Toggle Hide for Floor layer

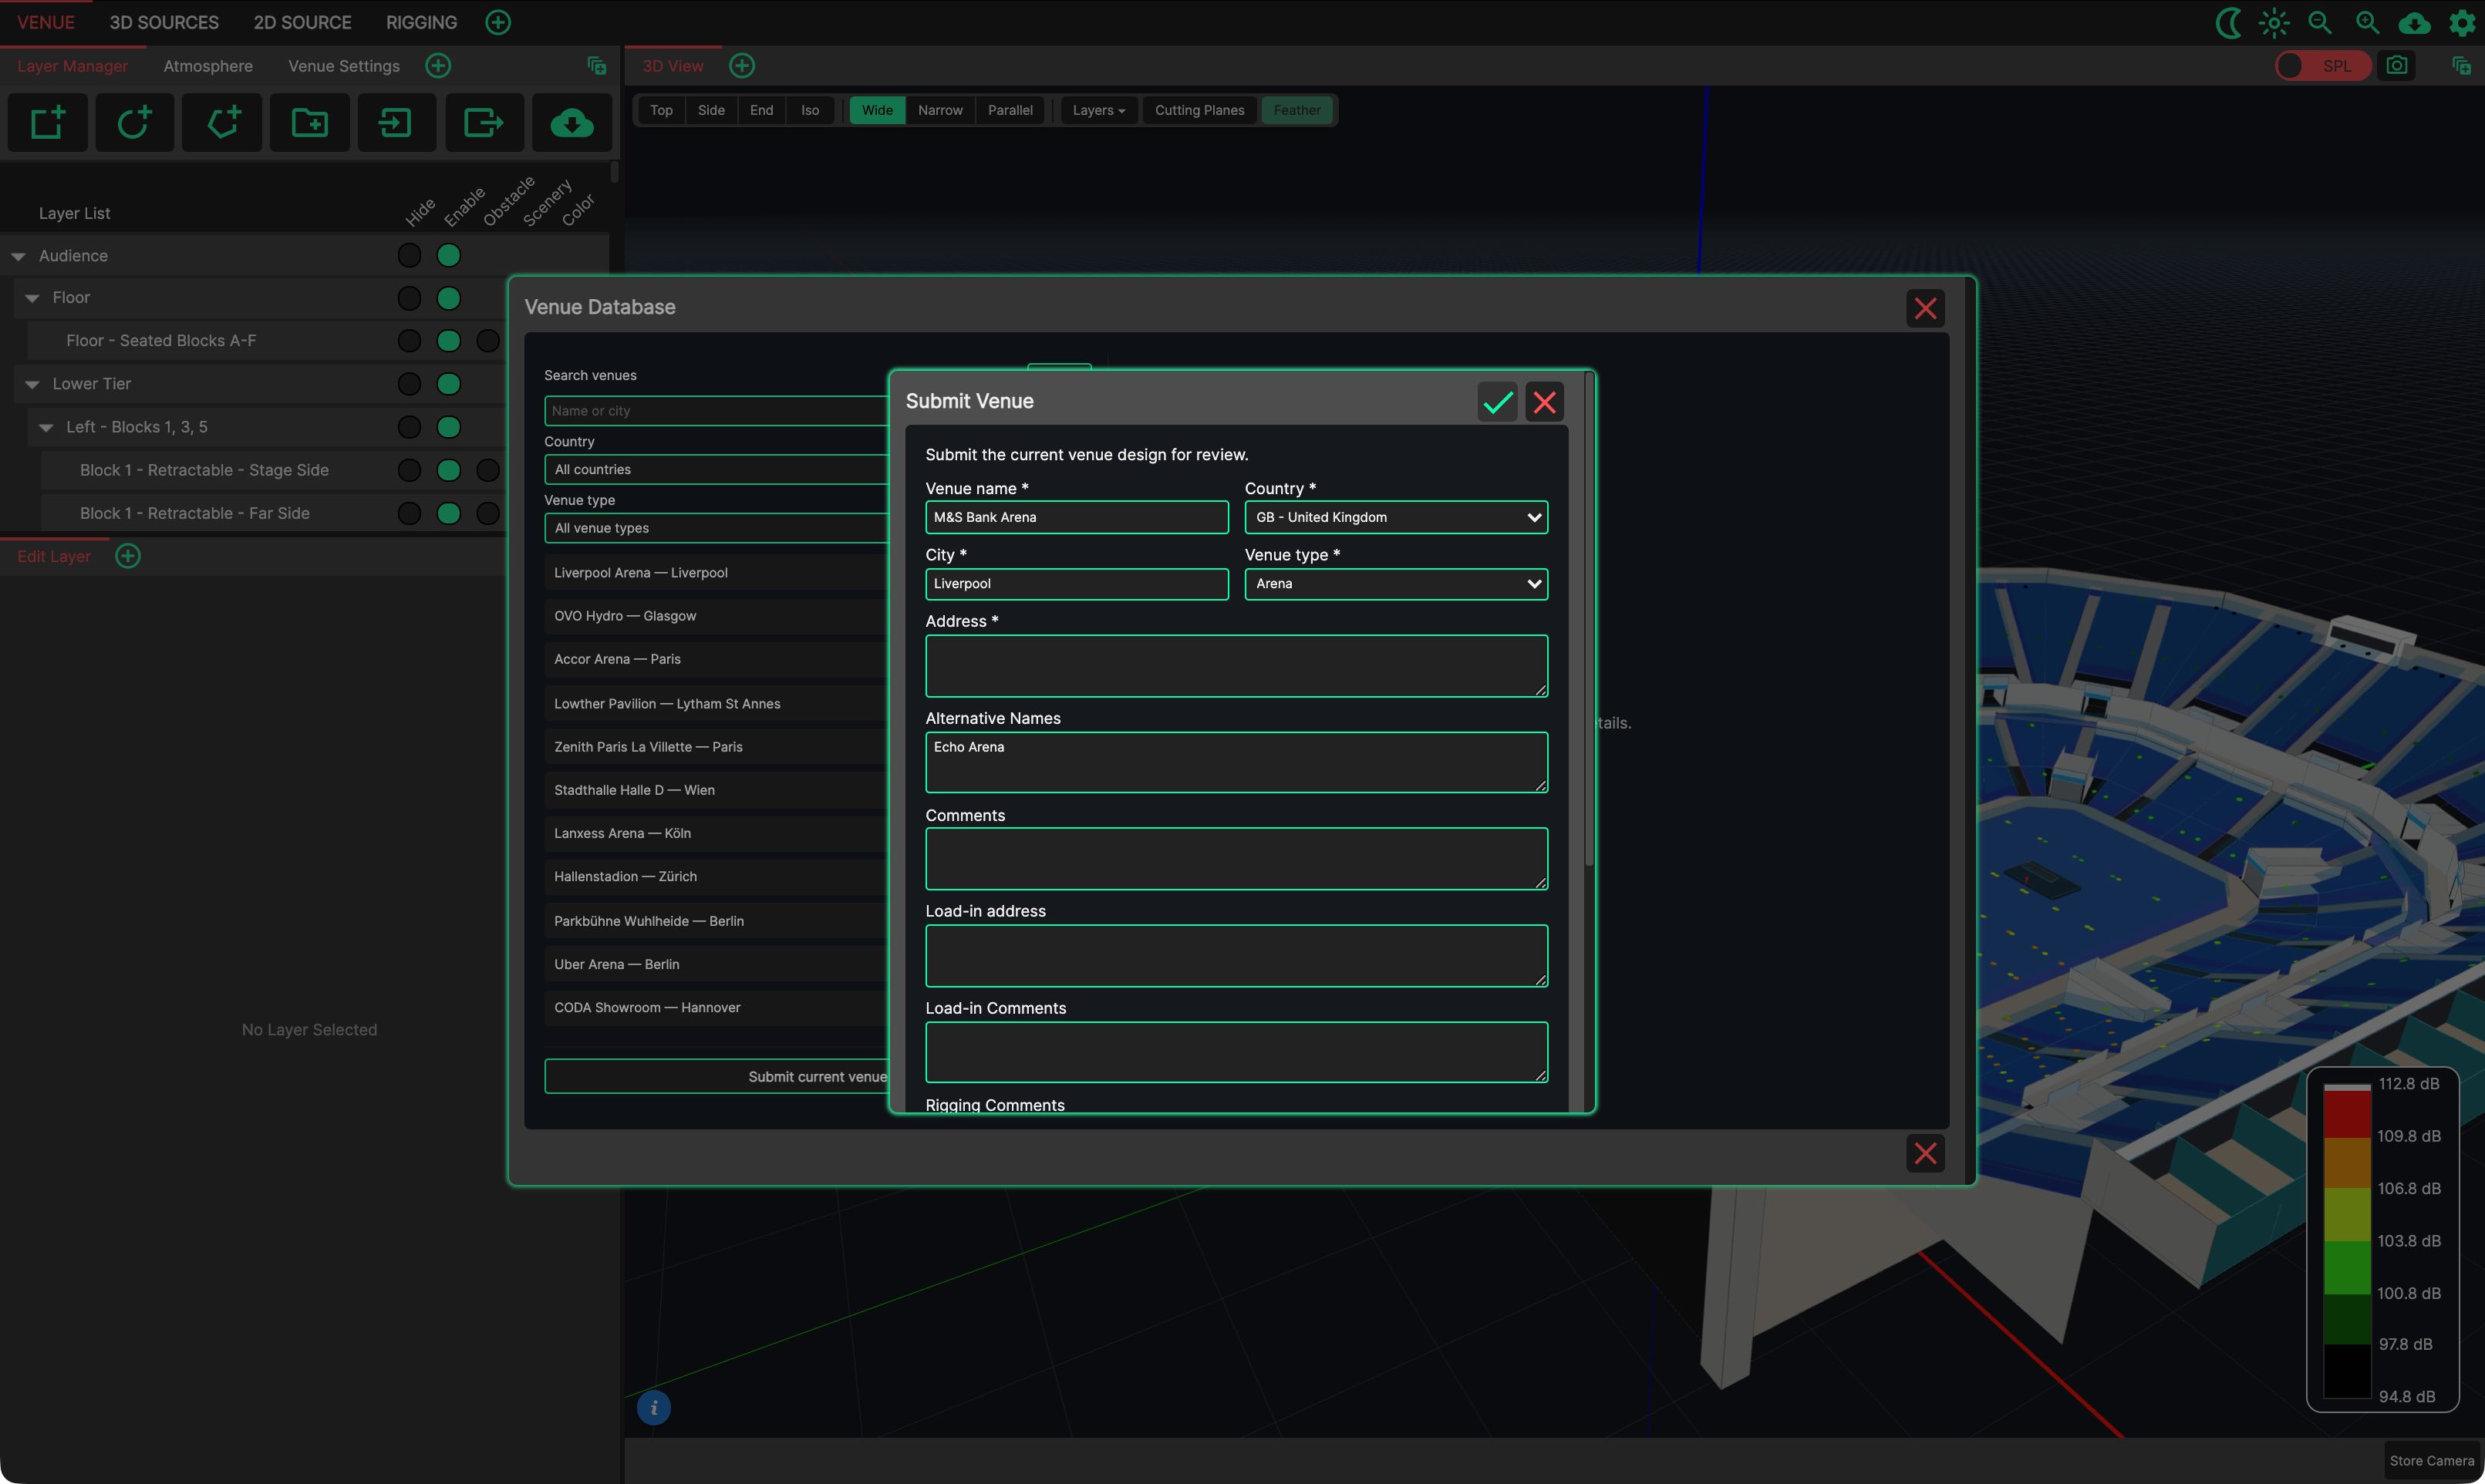point(410,298)
